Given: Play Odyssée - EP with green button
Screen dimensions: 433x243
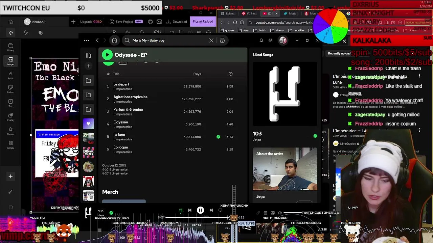Looking at the screenshot, I should click(107, 55).
